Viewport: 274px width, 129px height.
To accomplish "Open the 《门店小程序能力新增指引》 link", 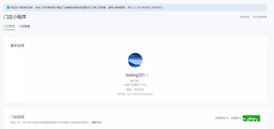I will click(149, 8).
